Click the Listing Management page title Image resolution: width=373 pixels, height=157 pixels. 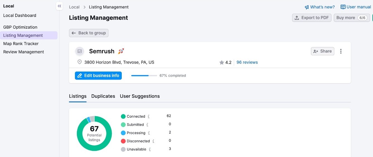(x=99, y=18)
